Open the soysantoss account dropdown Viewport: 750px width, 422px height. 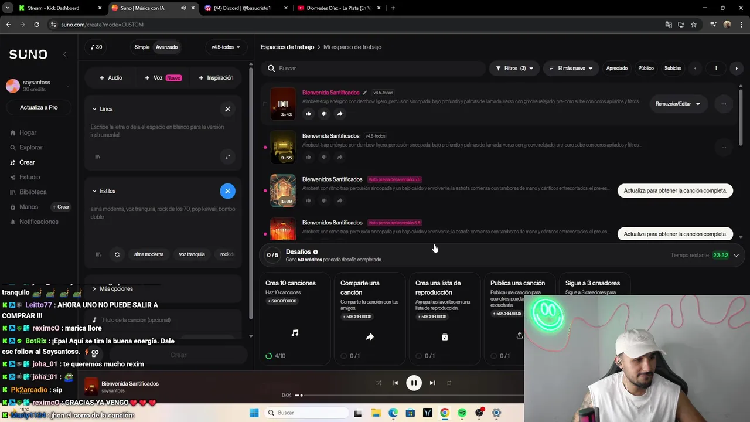pos(39,86)
